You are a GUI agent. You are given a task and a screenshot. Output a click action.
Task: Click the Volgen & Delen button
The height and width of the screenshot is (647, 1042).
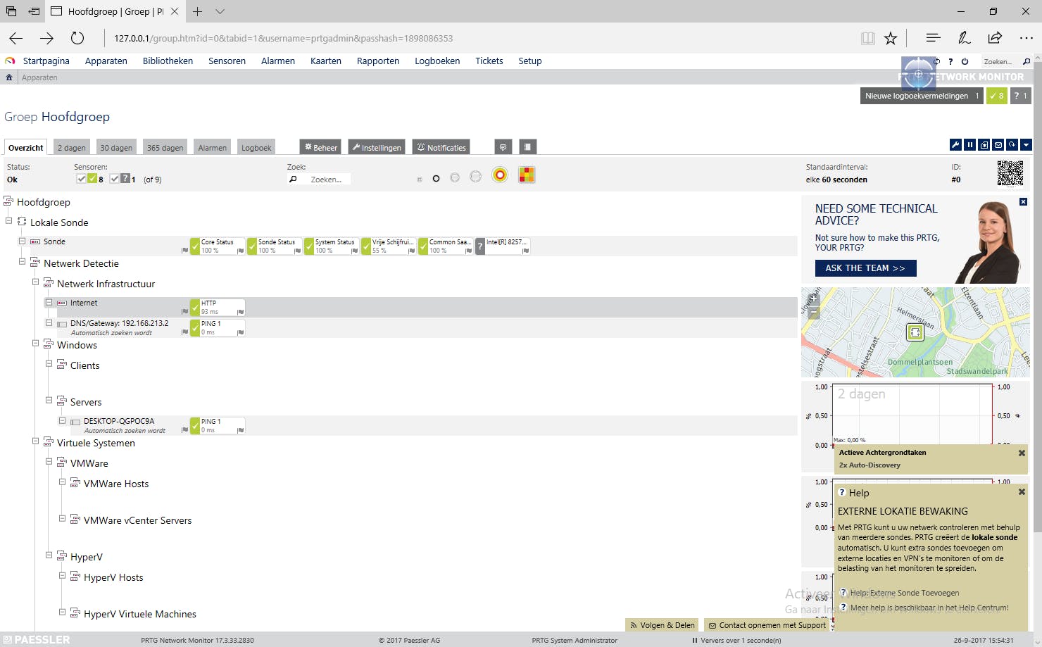[x=662, y=625]
